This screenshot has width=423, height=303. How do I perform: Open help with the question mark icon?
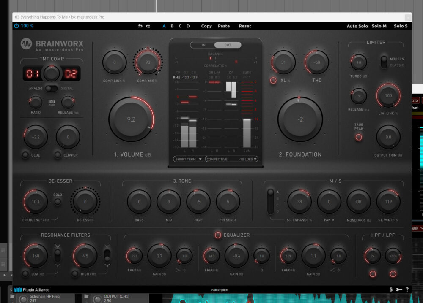point(407,289)
